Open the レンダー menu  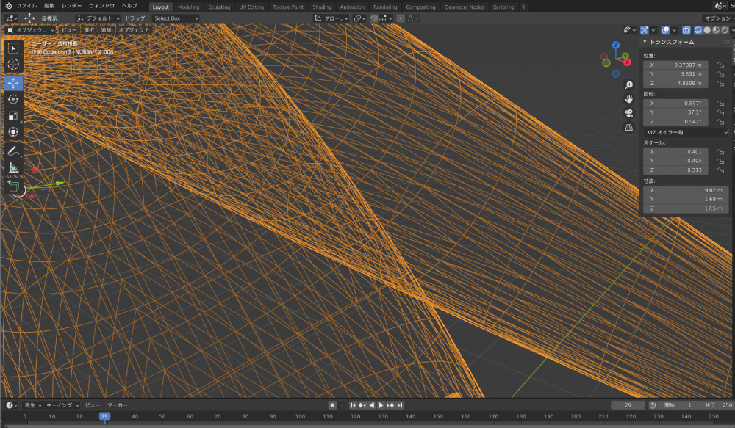(x=72, y=6)
